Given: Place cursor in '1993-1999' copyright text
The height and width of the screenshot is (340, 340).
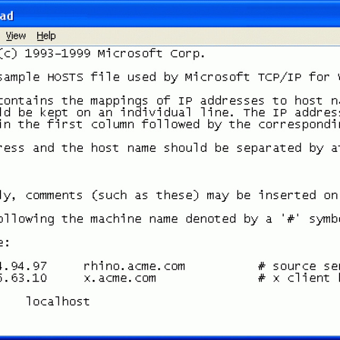Looking at the screenshot, I should click(58, 54).
